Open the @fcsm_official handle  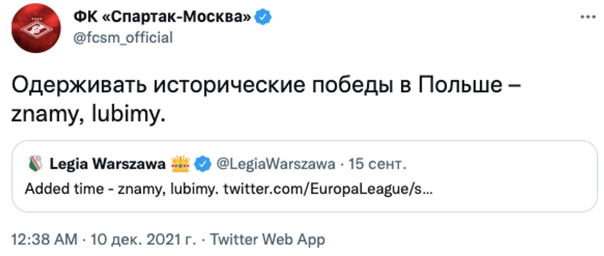point(123,38)
